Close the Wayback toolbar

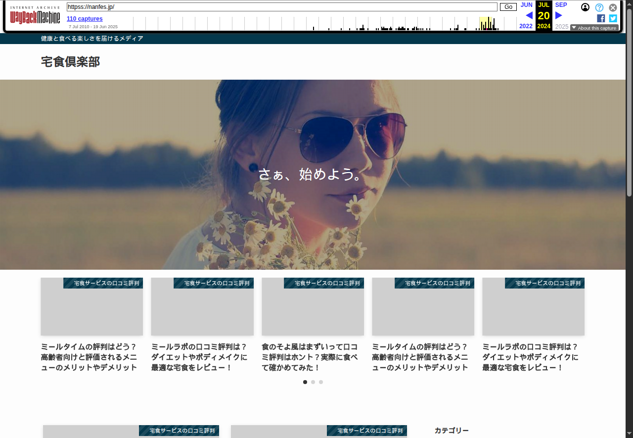pyautogui.click(x=613, y=7)
